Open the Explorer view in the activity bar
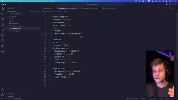Viewport: 178px width, 100px height. pyautogui.click(x=3, y=9)
